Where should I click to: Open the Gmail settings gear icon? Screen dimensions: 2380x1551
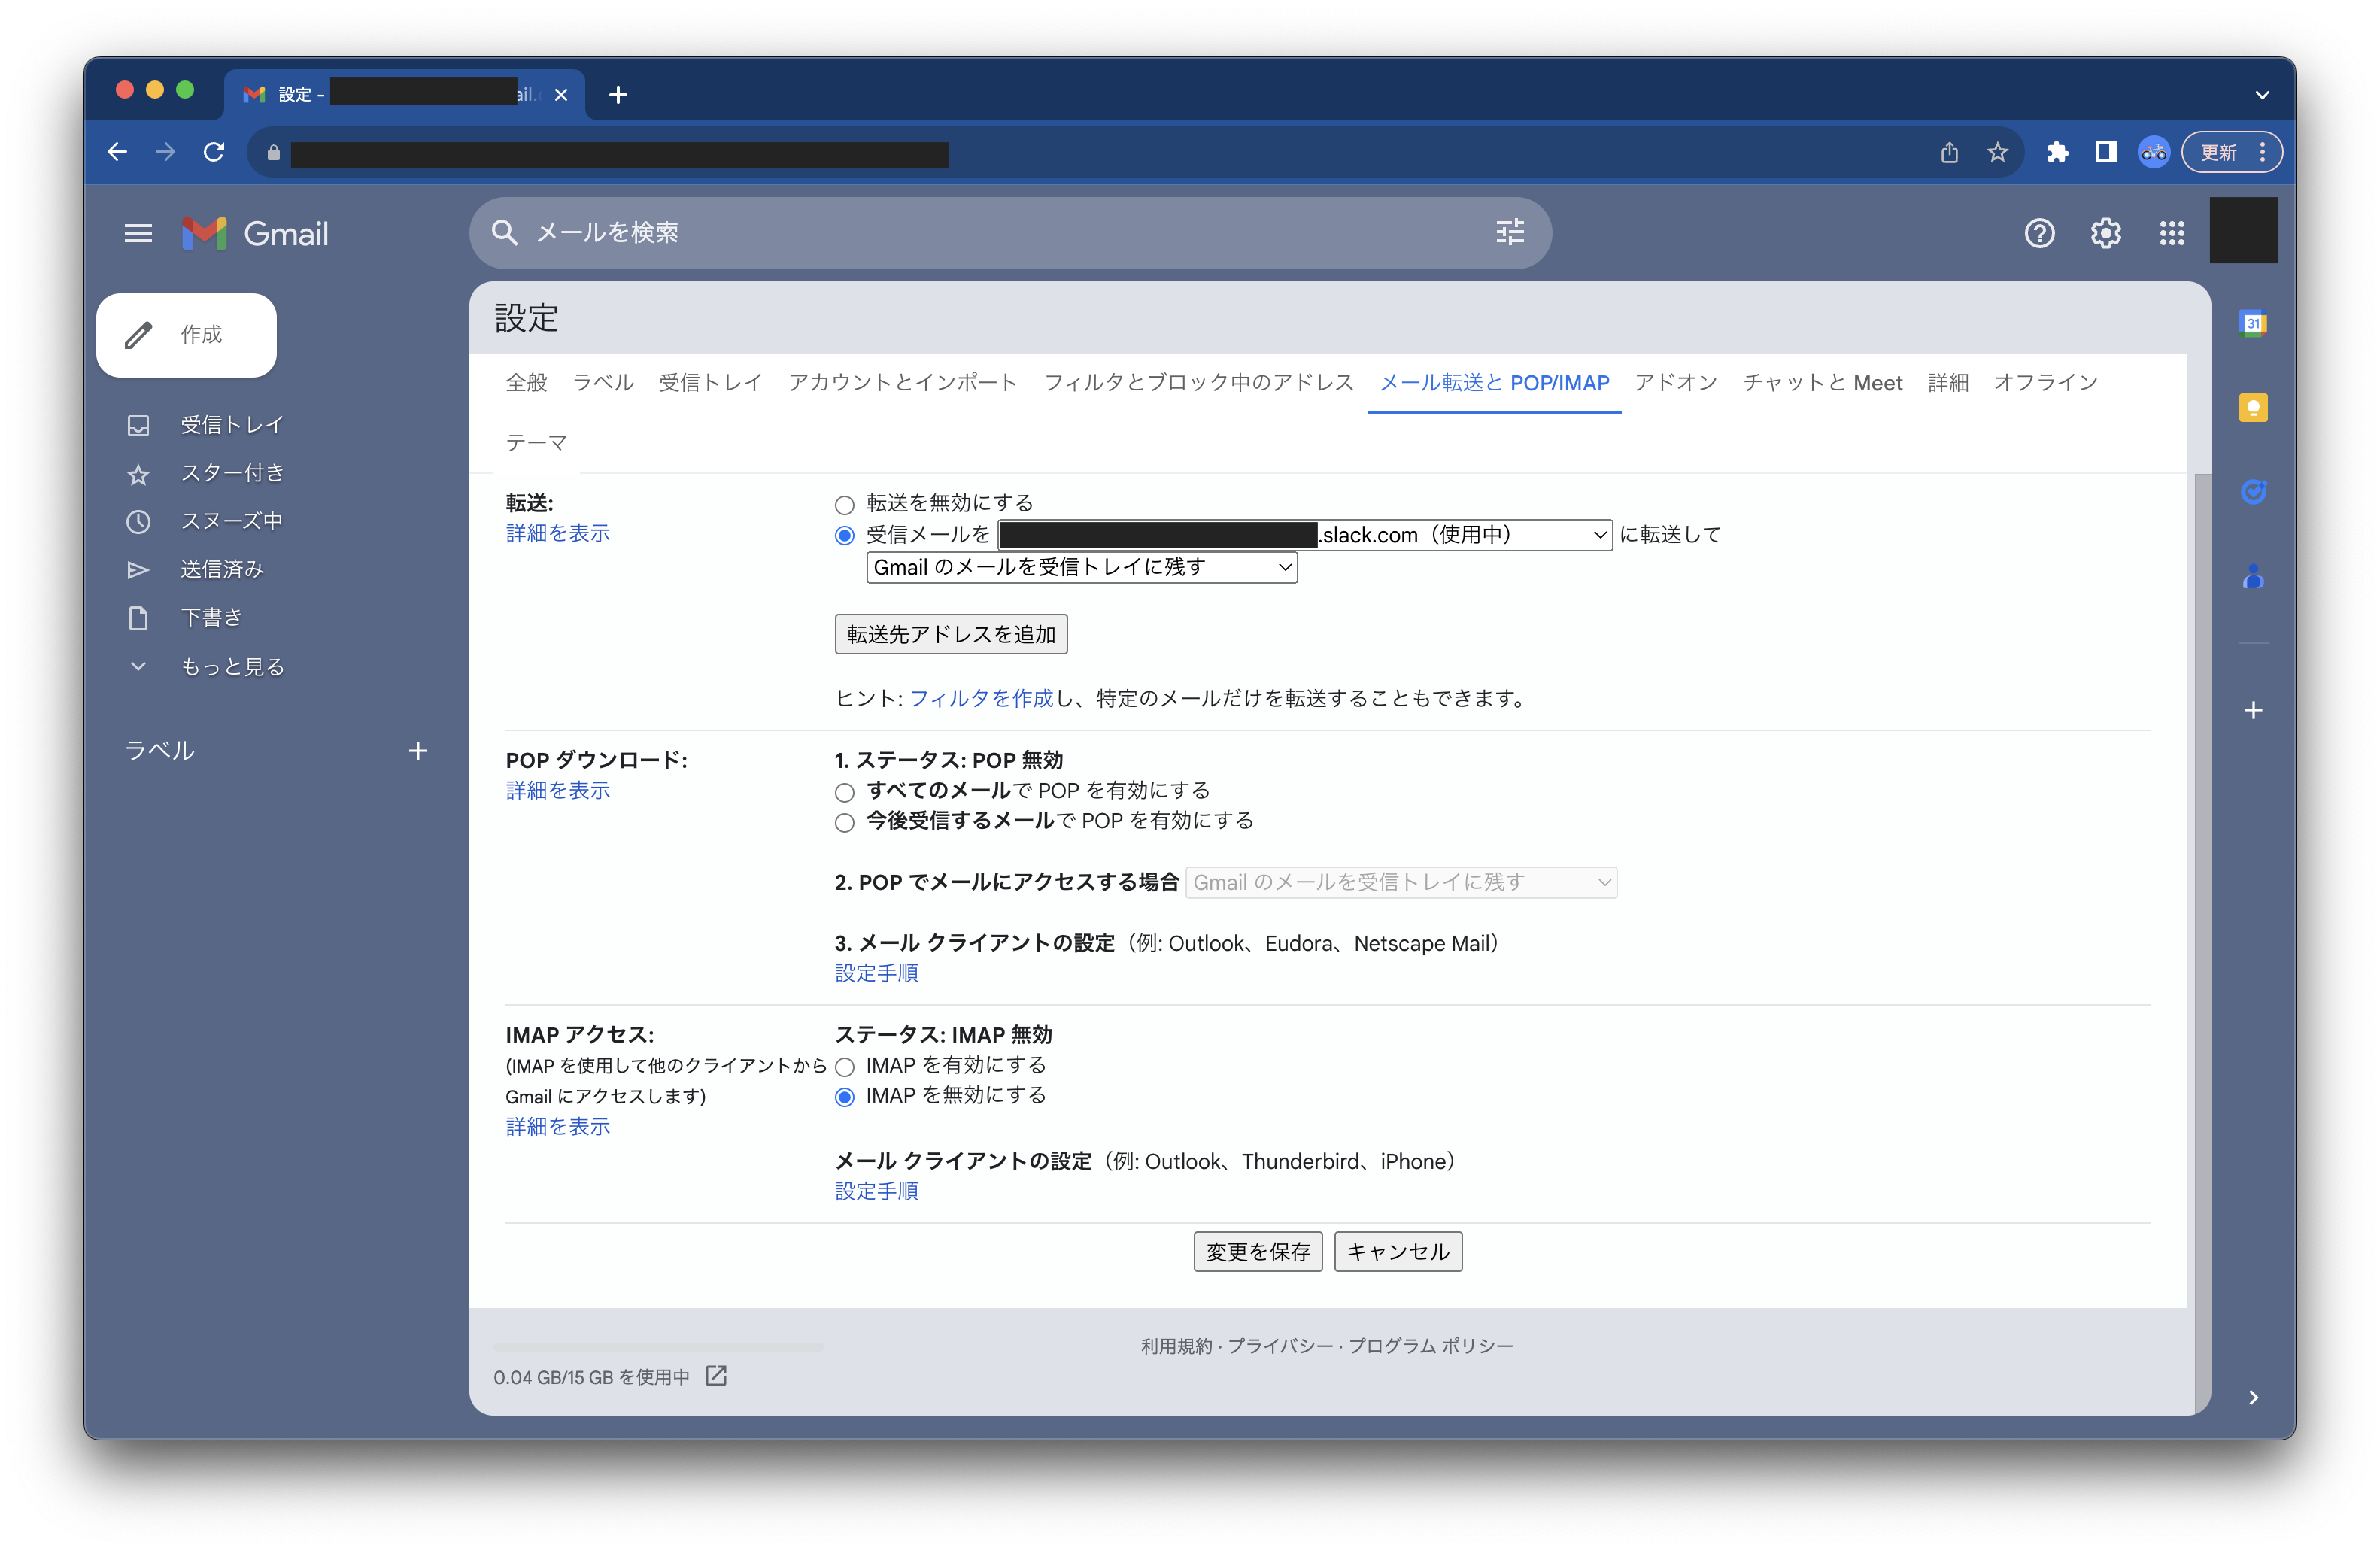[x=2105, y=233]
